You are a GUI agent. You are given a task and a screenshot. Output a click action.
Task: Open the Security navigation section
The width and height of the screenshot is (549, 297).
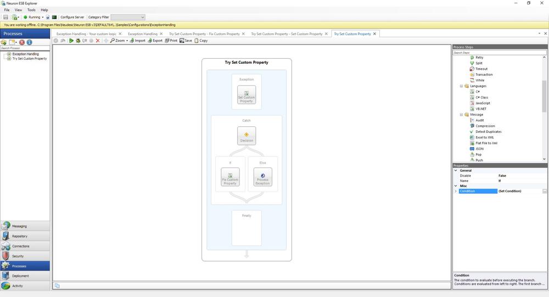pos(25,256)
